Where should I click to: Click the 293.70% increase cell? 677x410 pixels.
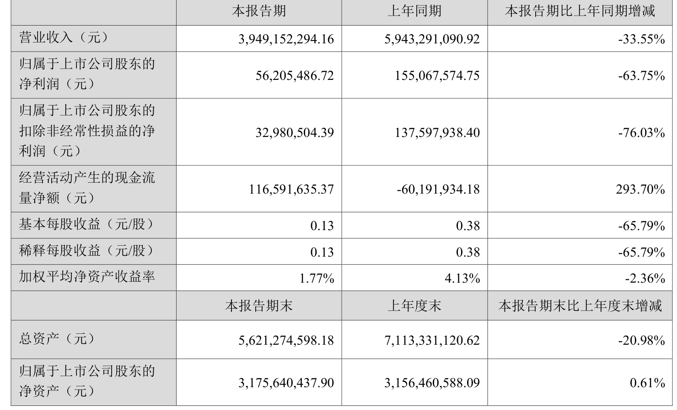click(x=640, y=189)
